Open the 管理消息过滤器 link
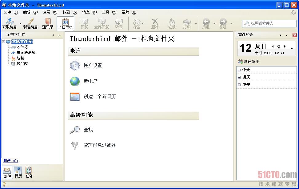 click(100, 145)
